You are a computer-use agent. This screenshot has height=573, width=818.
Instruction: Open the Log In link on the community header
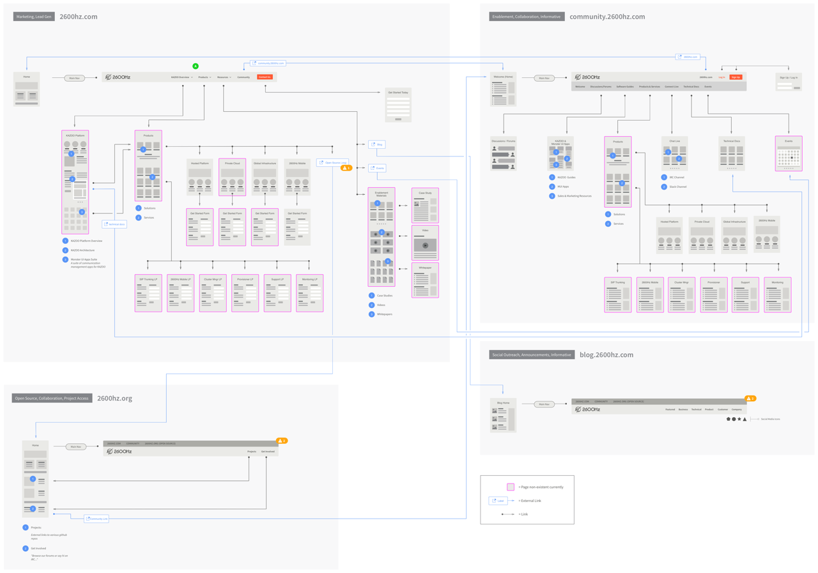point(722,77)
